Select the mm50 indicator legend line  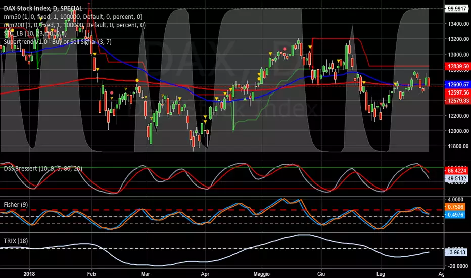[x=73, y=17]
